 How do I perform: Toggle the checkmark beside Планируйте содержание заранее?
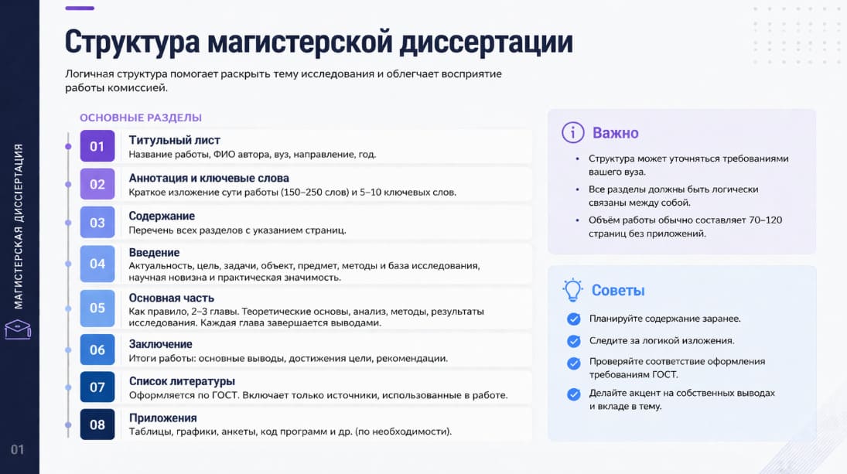[574, 319]
